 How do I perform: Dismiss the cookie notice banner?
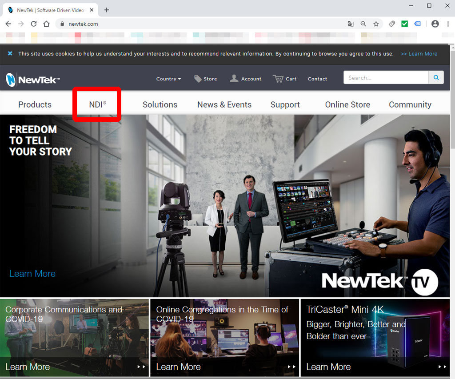pyautogui.click(x=10, y=54)
